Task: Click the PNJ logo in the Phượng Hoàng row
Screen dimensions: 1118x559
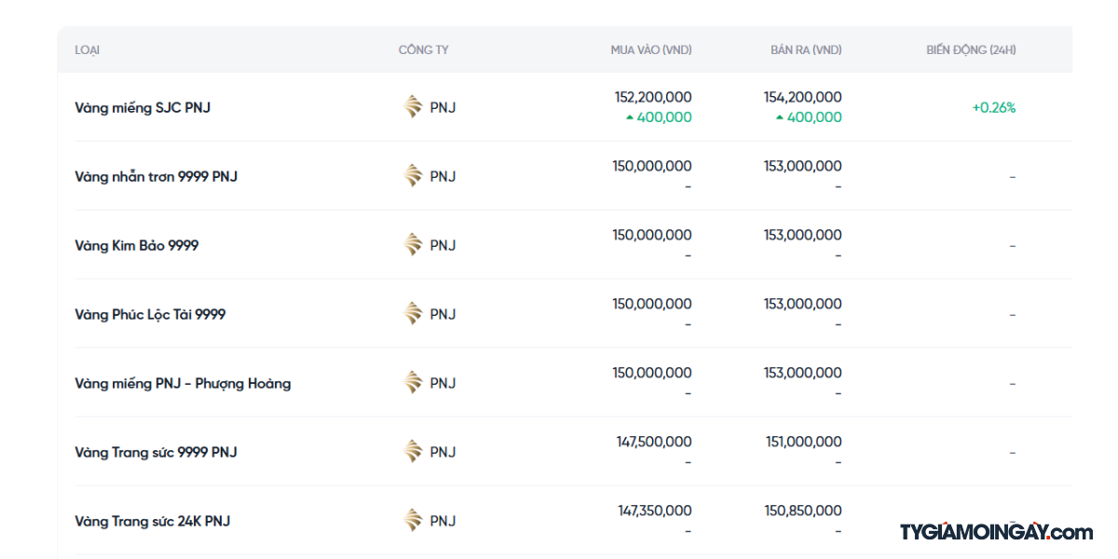Action: (x=413, y=383)
